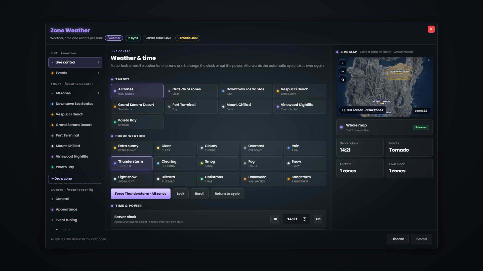Click the Discard button
Screen dimensions: 483x271
tap(398, 239)
